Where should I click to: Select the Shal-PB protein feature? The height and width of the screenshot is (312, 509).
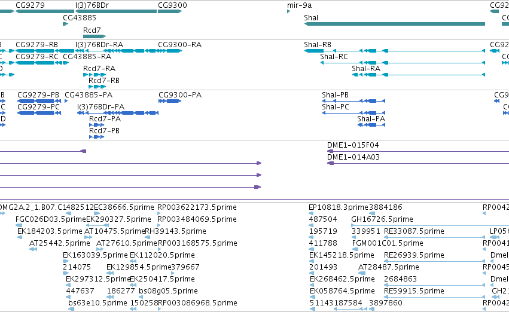coord(353,101)
